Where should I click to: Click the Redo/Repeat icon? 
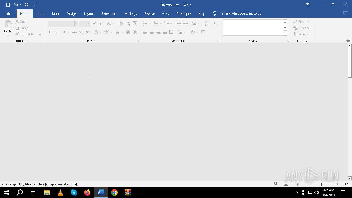26,4
